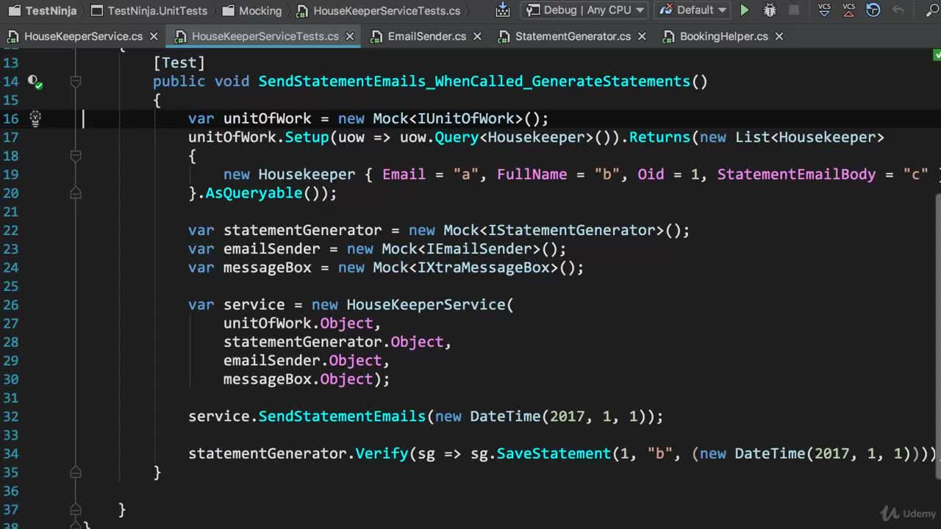Screen dimensions: 941x529
Task: Click SaveStatement call on line 34
Action: coord(554,453)
